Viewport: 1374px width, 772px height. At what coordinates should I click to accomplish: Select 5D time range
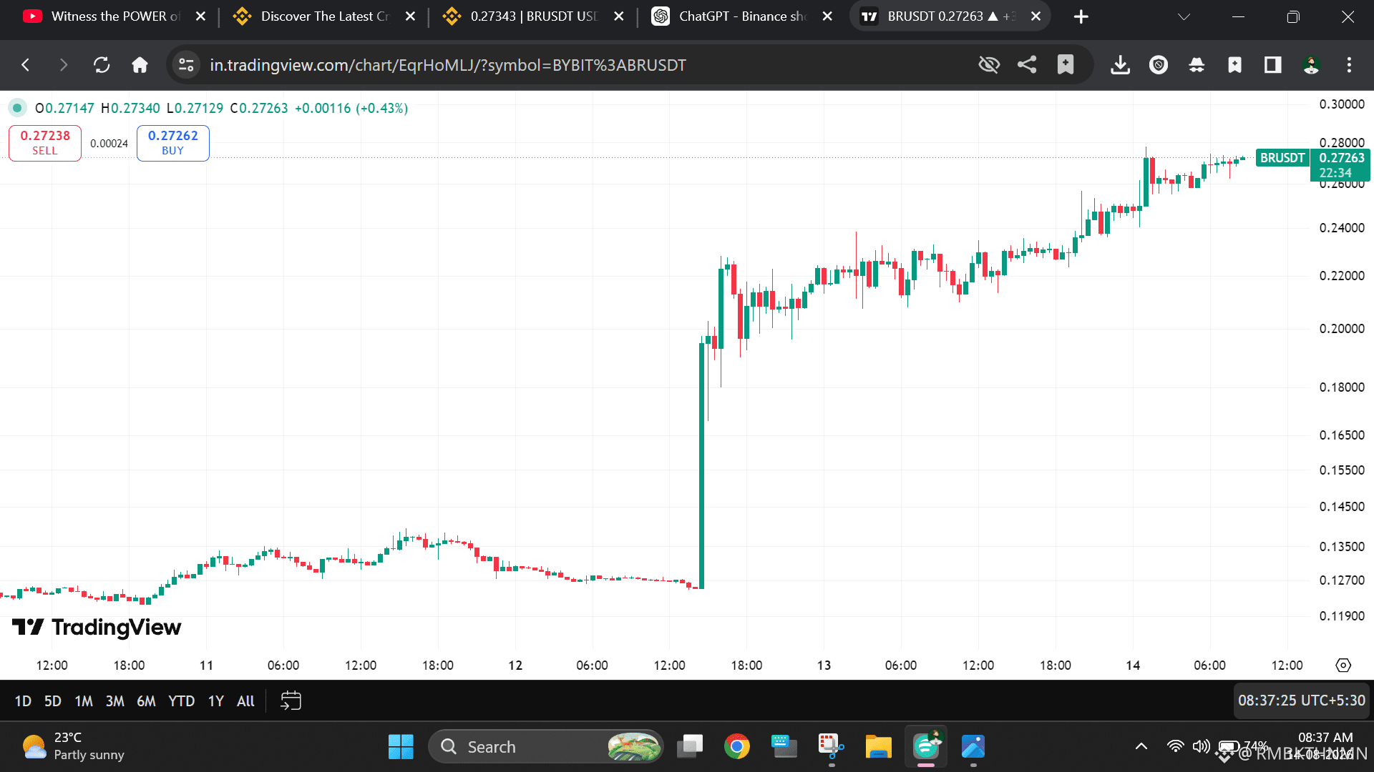pos(53,701)
